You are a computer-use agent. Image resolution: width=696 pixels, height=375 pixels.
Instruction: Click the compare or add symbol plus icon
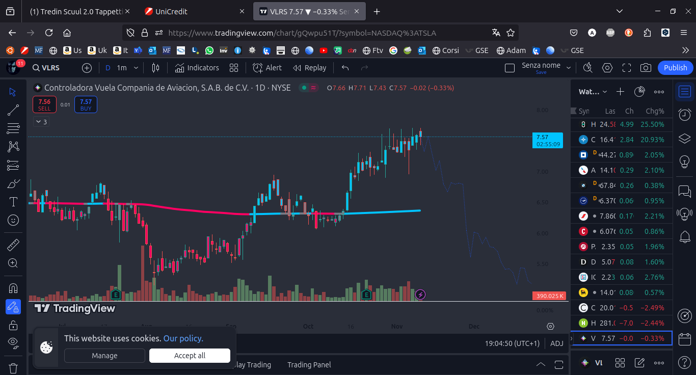[87, 68]
